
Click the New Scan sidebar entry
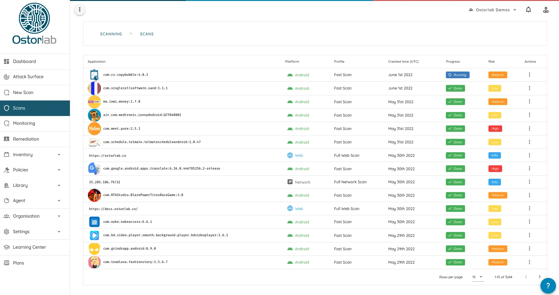pos(23,93)
